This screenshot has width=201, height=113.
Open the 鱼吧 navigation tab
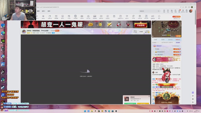pyautogui.click(x=49, y=11)
